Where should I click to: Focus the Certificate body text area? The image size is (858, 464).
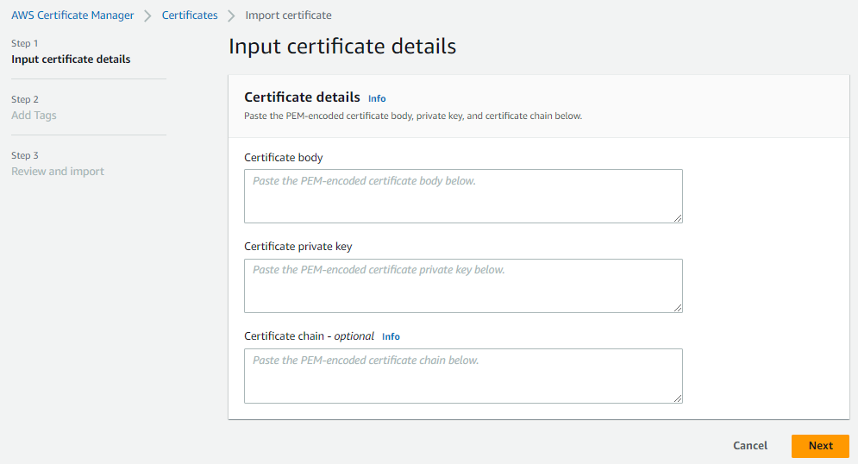pos(463,196)
